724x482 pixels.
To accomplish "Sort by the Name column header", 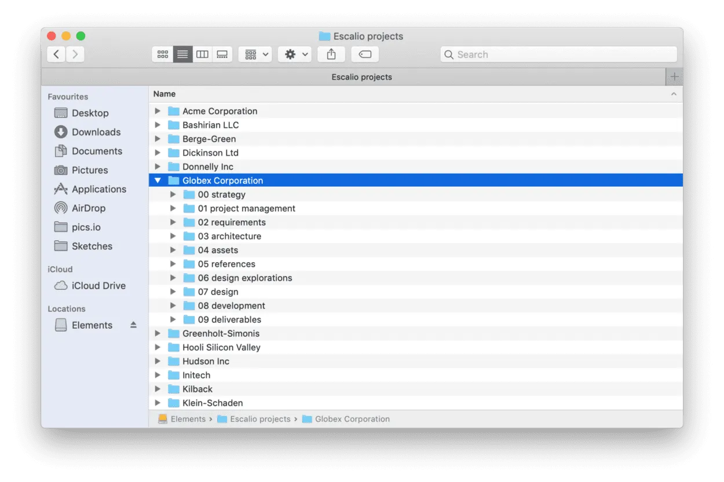I will click(164, 93).
